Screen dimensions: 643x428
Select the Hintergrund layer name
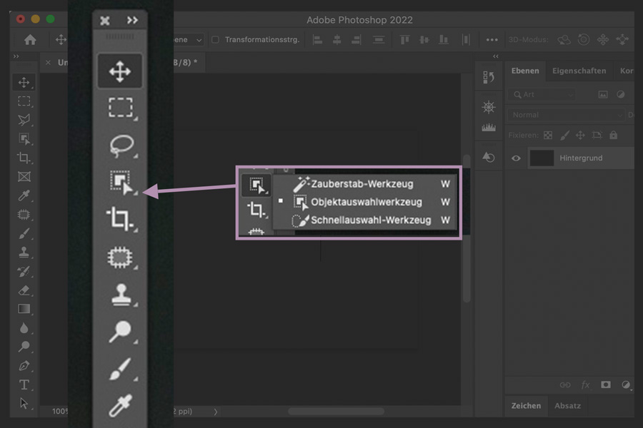[581, 158]
